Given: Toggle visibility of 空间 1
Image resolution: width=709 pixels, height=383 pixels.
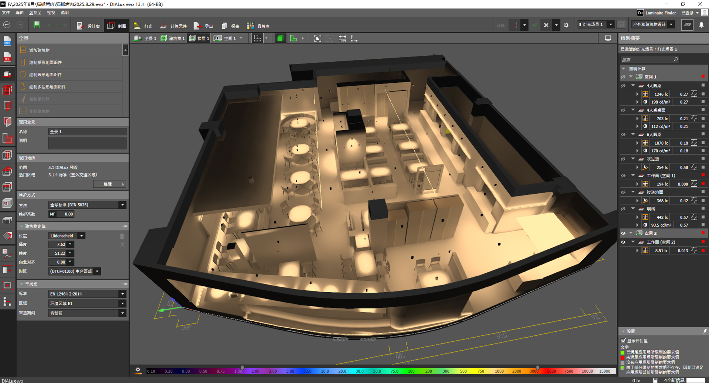Looking at the screenshot, I should coord(623,77).
